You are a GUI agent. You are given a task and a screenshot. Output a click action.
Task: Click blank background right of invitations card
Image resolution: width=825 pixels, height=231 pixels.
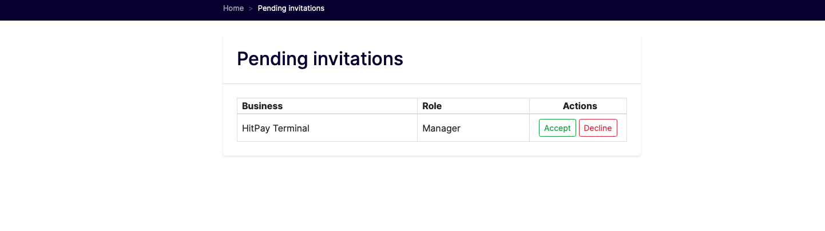732,114
